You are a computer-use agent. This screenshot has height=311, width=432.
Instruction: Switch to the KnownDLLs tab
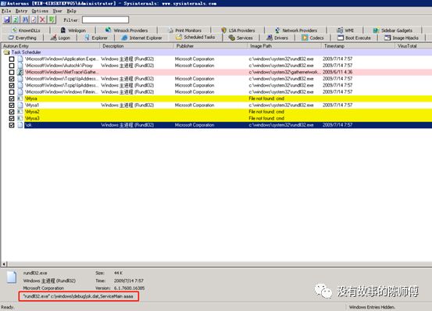tap(26, 30)
